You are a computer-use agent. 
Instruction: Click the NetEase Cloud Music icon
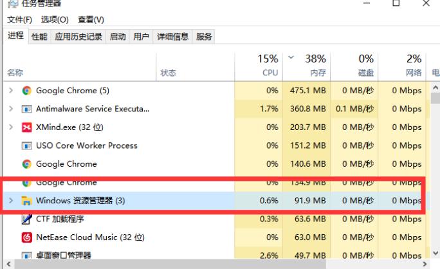27,237
